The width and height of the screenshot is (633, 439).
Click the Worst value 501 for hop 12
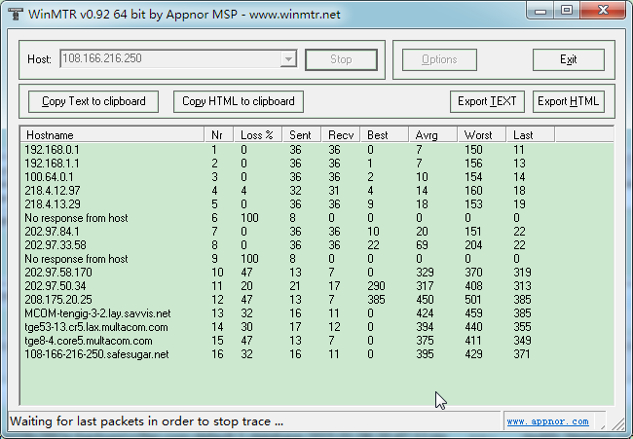tap(473, 300)
